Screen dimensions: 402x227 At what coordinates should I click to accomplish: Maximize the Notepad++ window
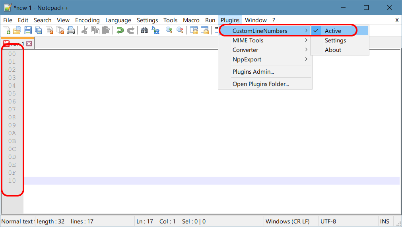366,8
